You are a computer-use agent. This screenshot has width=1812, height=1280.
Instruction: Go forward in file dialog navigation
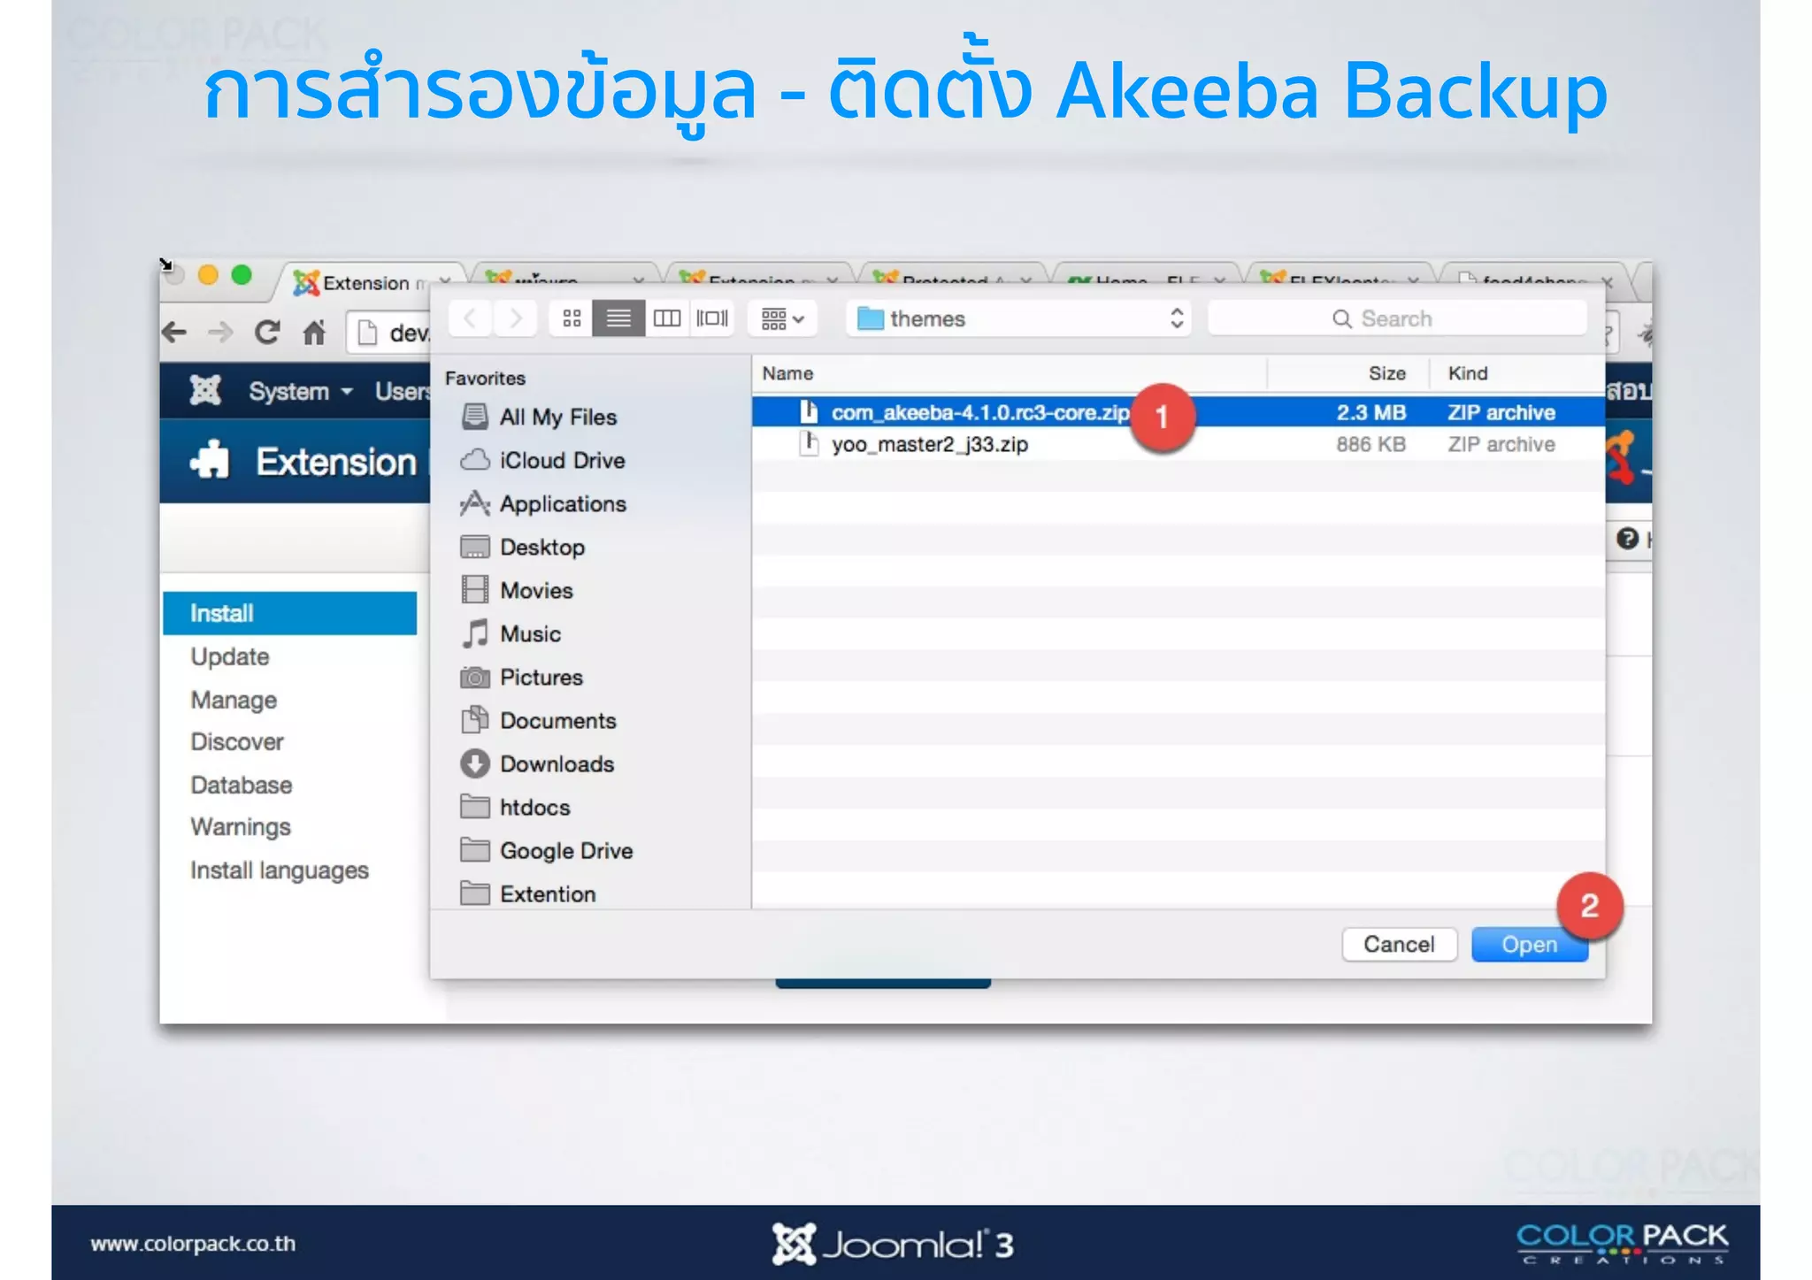pyautogui.click(x=515, y=318)
